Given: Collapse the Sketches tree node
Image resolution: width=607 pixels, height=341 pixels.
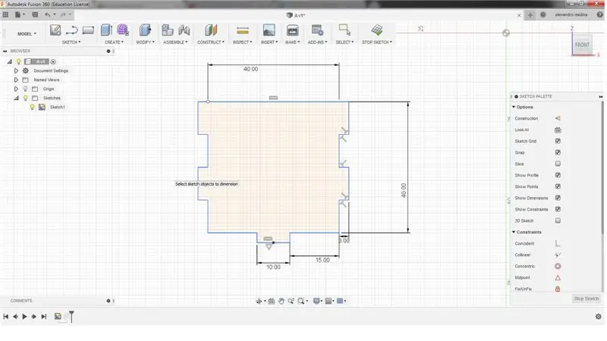Looking at the screenshot, I should (x=16, y=99).
